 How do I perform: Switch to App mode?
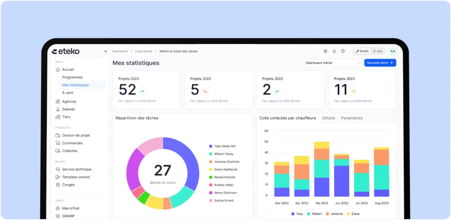point(378,51)
